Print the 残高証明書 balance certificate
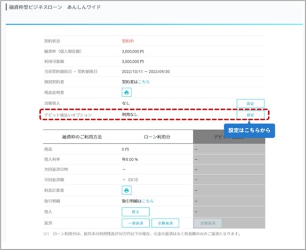This screenshot has width=306, height=250. point(127,93)
